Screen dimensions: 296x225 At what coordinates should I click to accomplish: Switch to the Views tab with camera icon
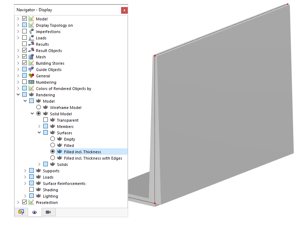pyautogui.click(x=48, y=212)
